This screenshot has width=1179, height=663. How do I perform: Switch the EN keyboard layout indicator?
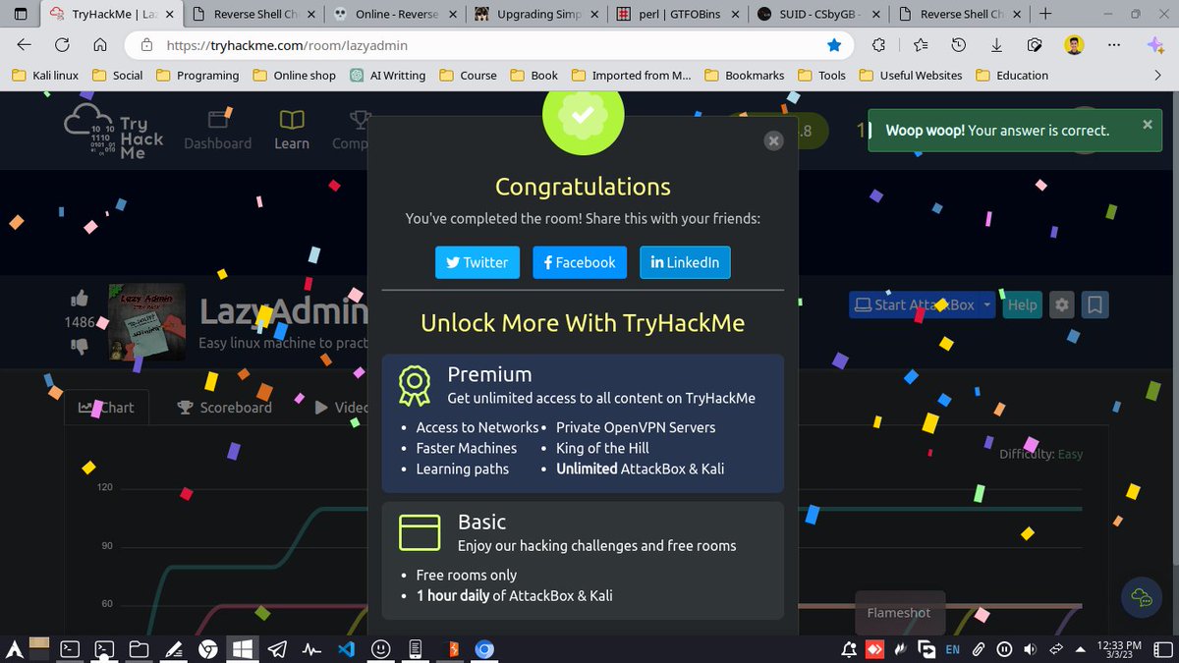tap(953, 649)
